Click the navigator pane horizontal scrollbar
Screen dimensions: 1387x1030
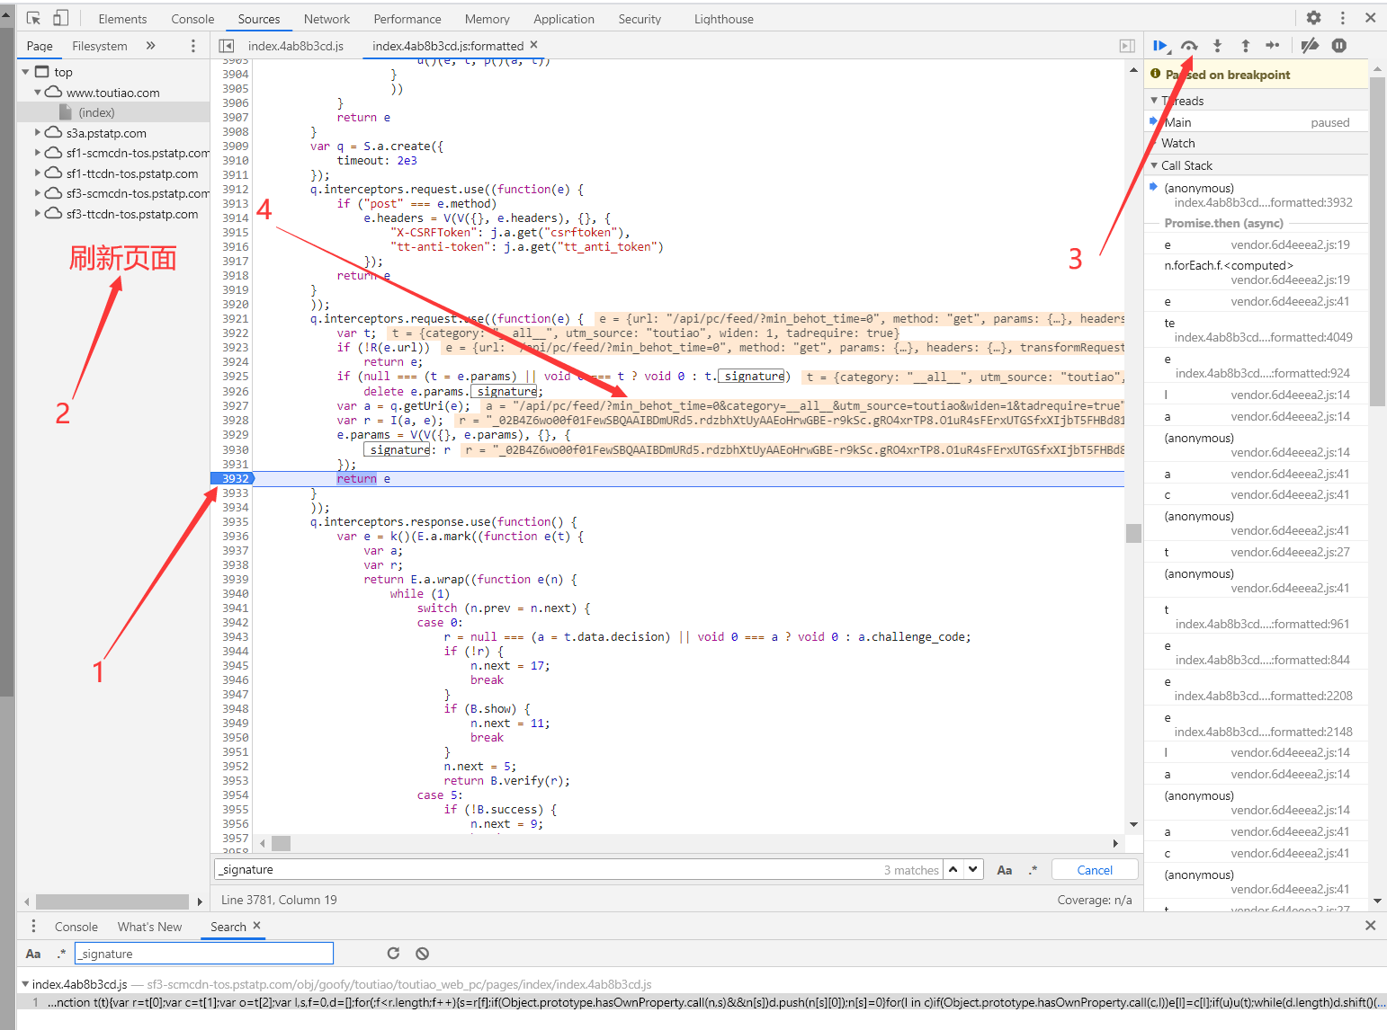112,901
